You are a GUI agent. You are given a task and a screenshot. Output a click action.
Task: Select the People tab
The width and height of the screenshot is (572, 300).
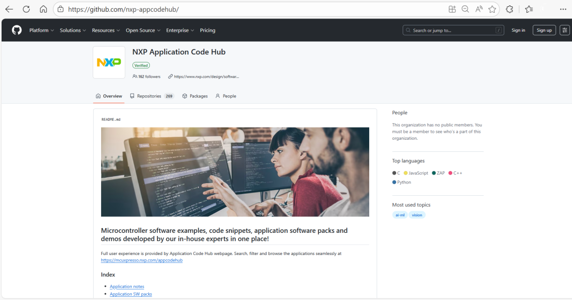click(226, 96)
